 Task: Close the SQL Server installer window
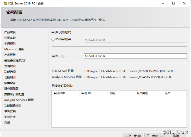[x=184, y=3]
